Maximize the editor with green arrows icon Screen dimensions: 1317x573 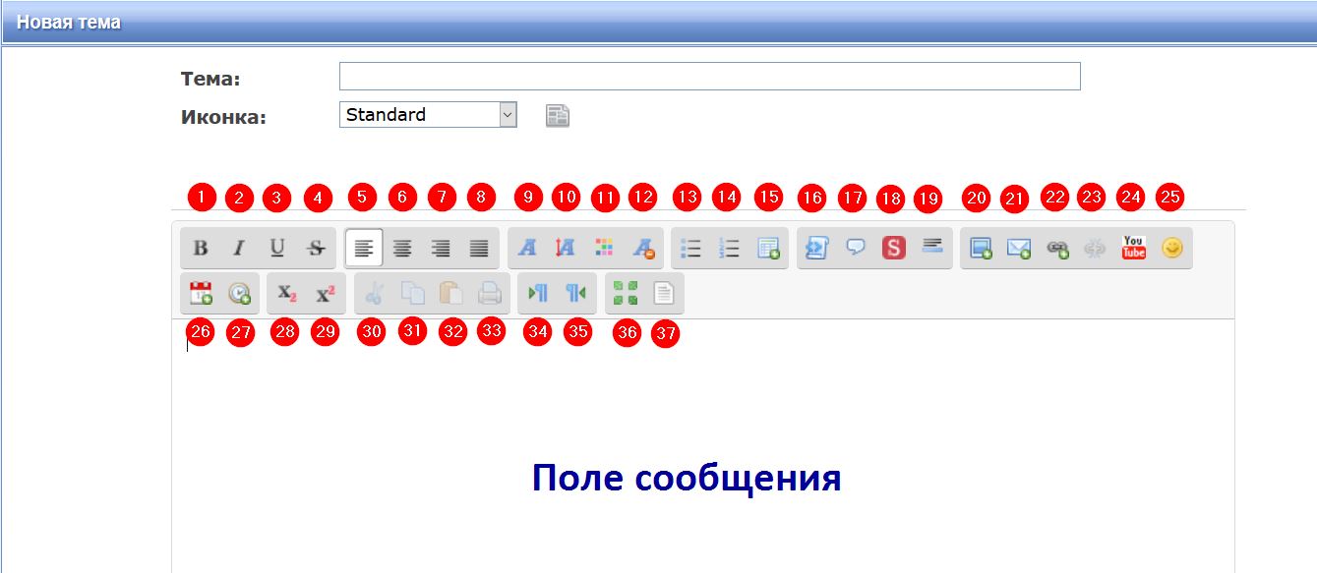coord(626,293)
